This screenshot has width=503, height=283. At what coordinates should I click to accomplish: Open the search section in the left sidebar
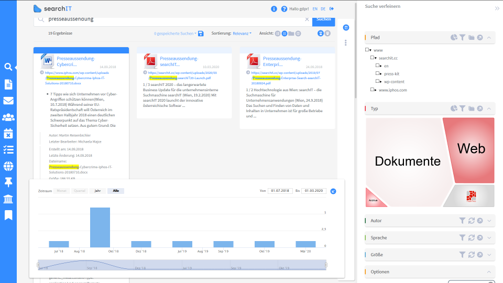8,67
